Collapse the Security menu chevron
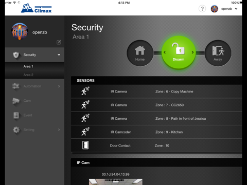 [59, 55]
